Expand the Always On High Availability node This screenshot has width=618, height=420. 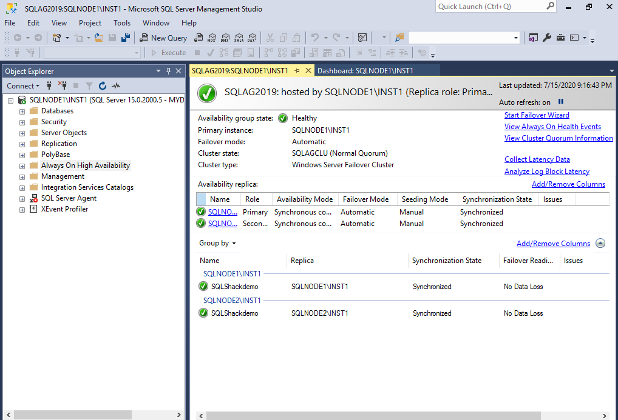(x=22, y=165)
